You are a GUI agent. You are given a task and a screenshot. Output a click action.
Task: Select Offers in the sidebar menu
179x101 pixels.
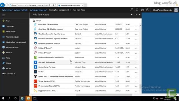click(8, 63)
